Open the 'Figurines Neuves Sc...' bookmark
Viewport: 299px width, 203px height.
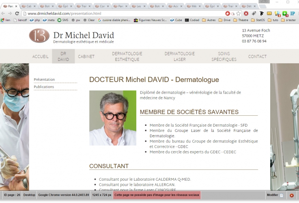(x=150, y=20)
